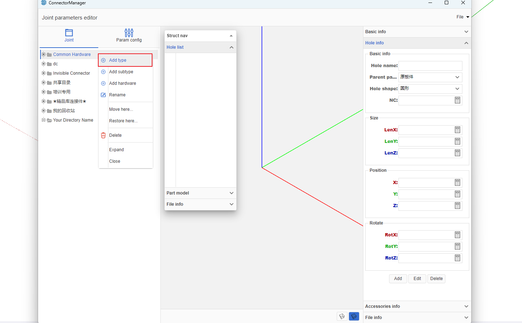Expand the Invisible Connector tree node

point(43,73)
